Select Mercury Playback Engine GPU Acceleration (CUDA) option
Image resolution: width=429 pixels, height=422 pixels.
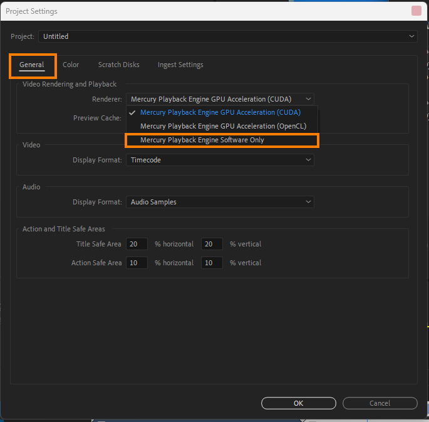pos(222,112)
